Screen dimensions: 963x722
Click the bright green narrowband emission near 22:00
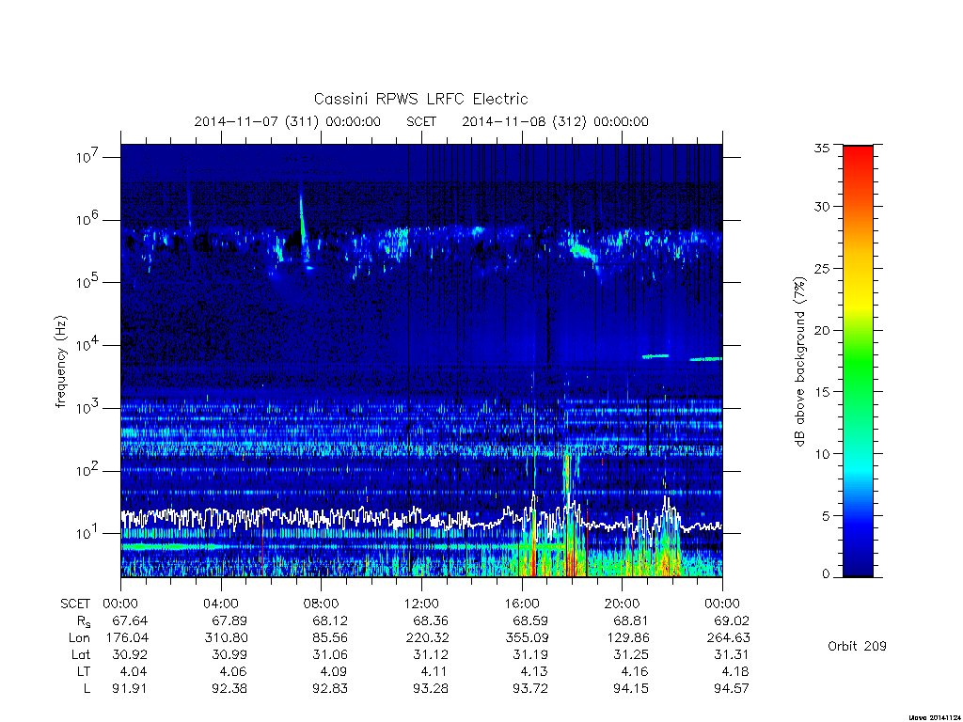655,356
